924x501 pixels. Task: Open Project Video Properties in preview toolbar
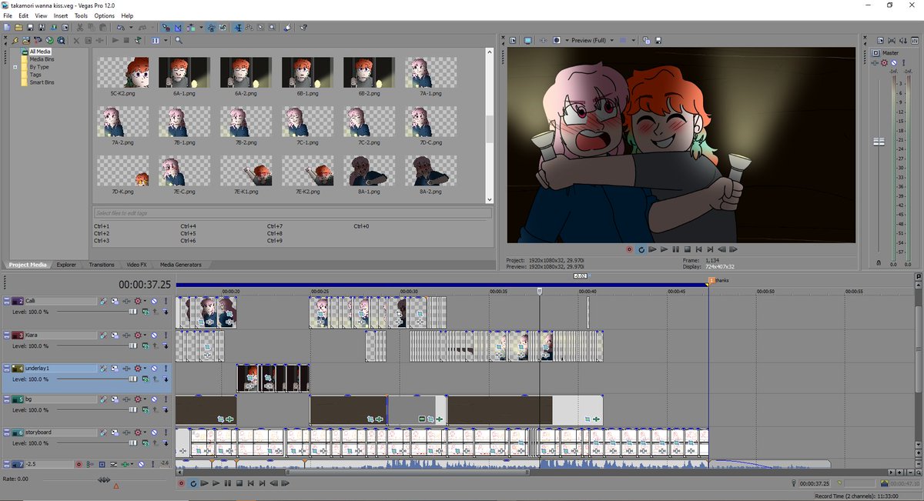pyautogui.click(x=514, y=40)
